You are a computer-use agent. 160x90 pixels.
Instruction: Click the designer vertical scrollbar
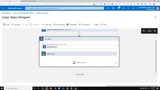156,56
